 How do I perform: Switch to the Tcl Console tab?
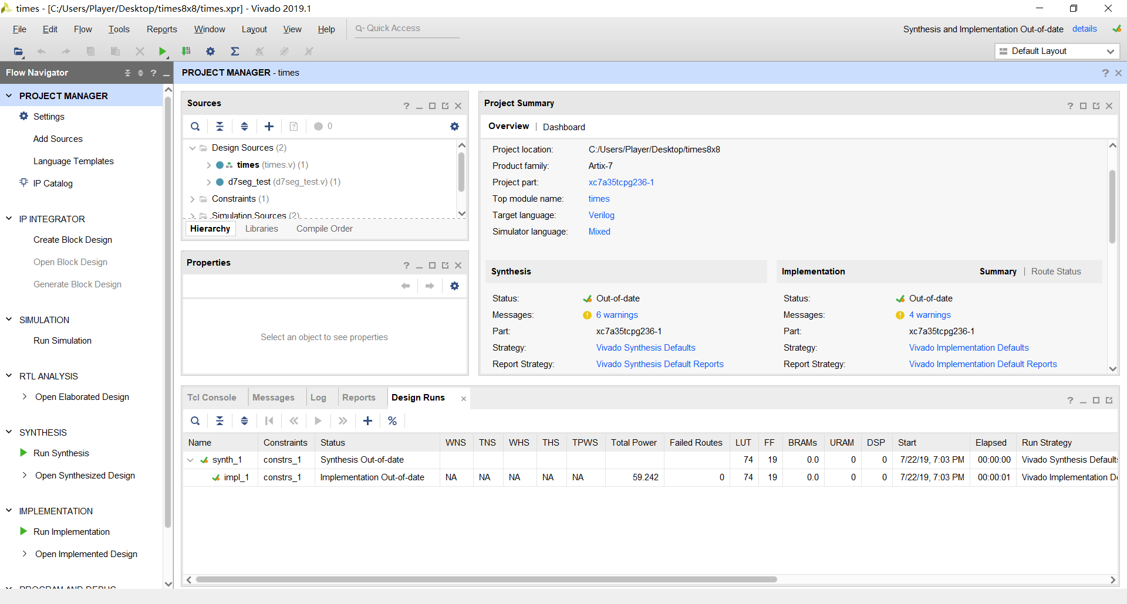click(x=211, y=398)
